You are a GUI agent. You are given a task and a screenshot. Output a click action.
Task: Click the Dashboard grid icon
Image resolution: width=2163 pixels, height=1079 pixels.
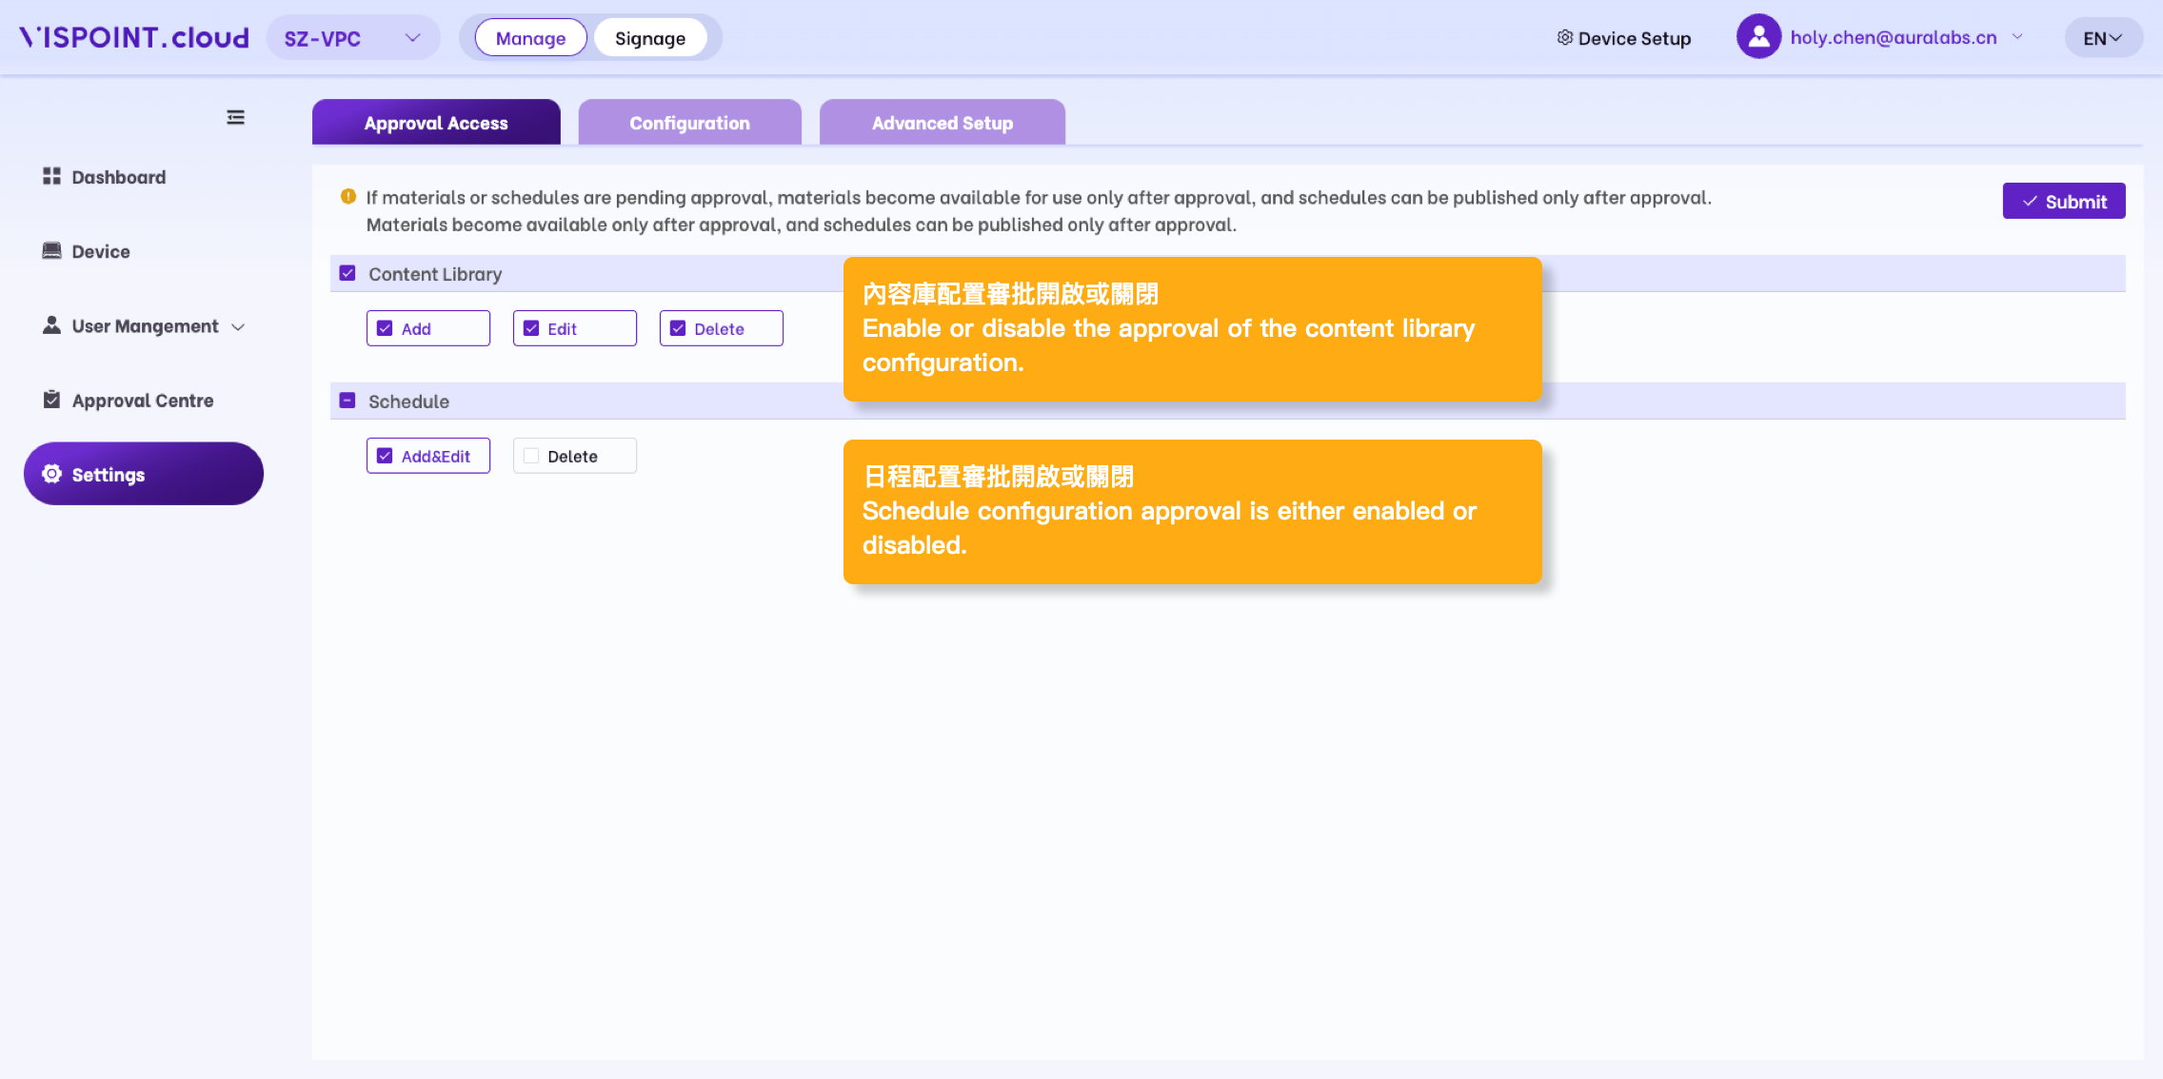click(51, 176)
